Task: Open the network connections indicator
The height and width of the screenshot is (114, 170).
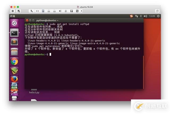Action: tap(137, 16)
